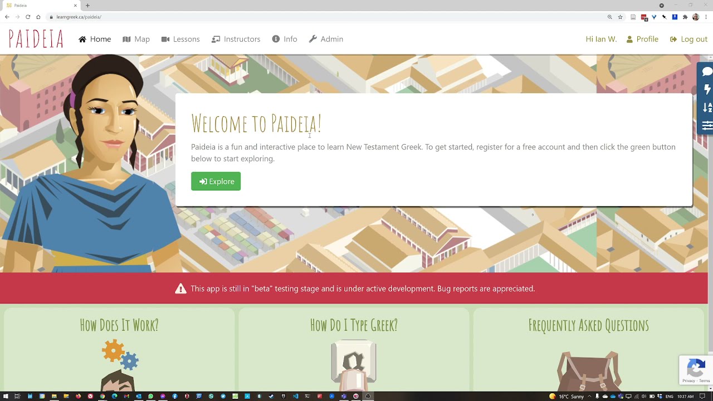The height and width of the screenshot is (401, 713).
Task: Click the browser forward arrow
Action: click(17, 17)
